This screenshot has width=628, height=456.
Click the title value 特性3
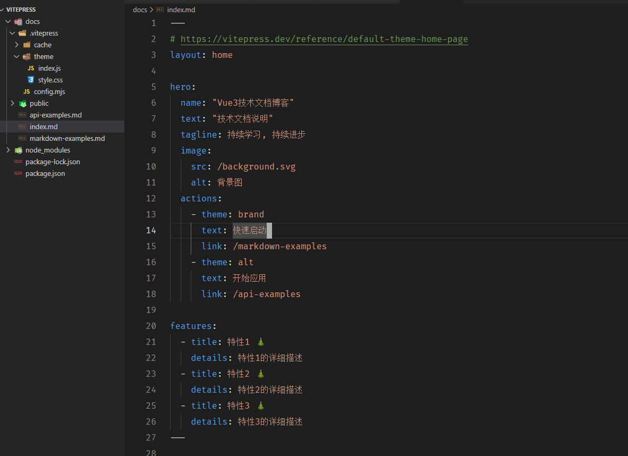pos(239,406)
